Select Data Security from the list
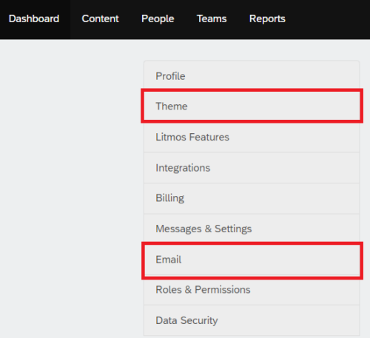Image resolution: width=370 pixels, height=338 pixels. click(252, 320)
